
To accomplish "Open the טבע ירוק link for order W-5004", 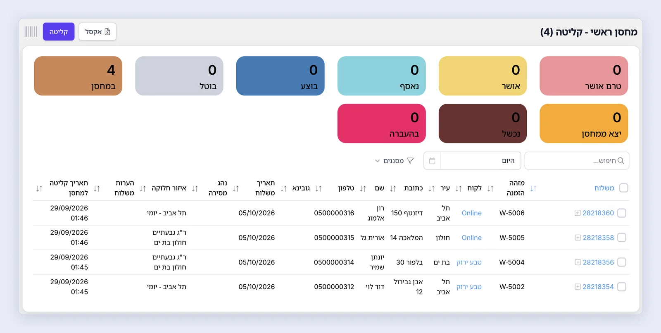I will point(469,262).
